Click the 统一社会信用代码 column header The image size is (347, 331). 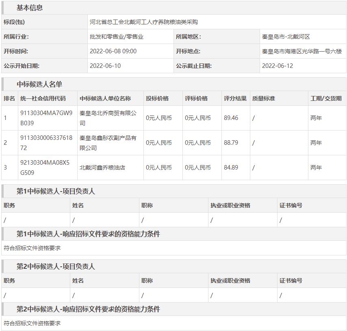coord(43,98)
